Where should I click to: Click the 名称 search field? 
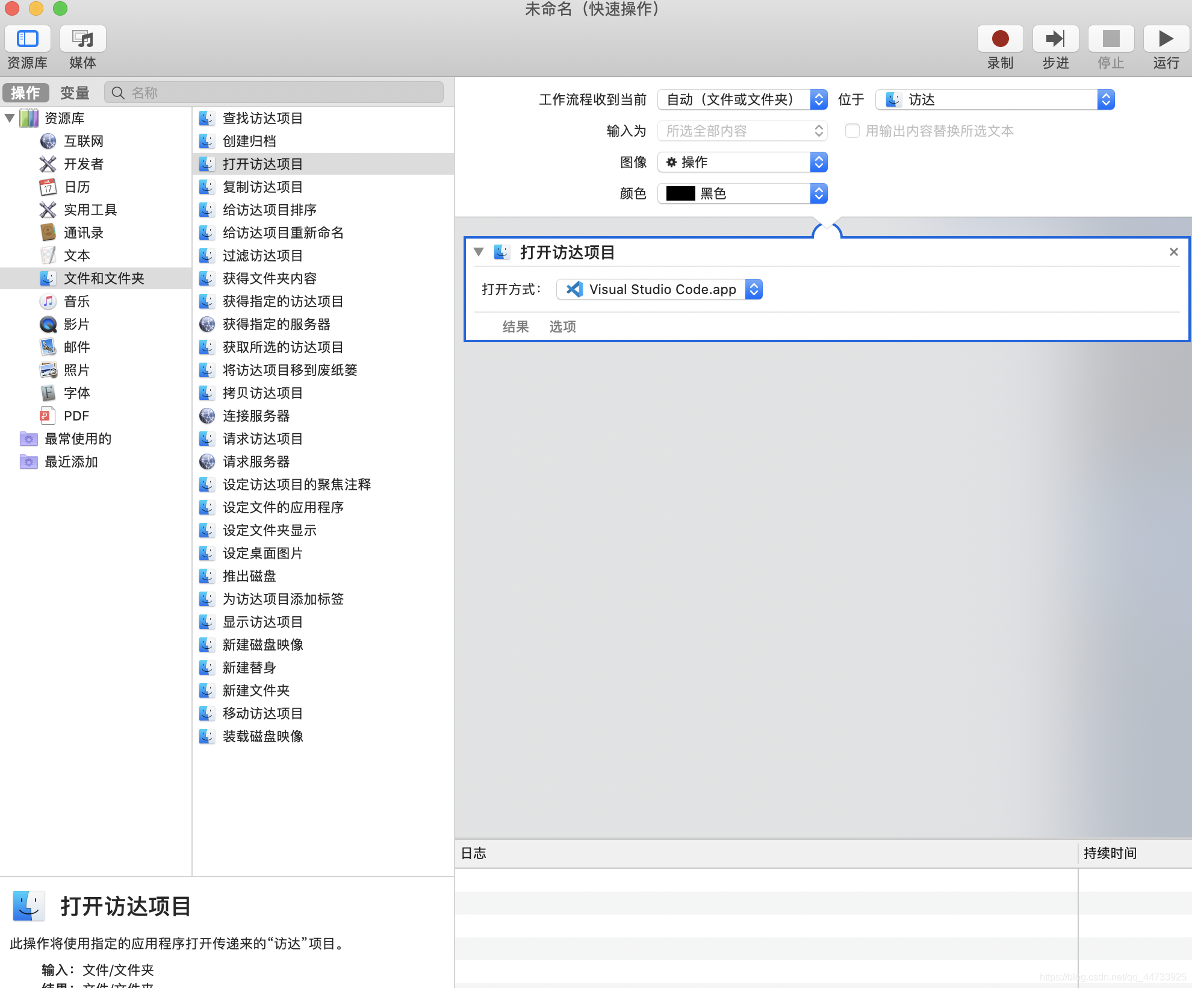283,93
